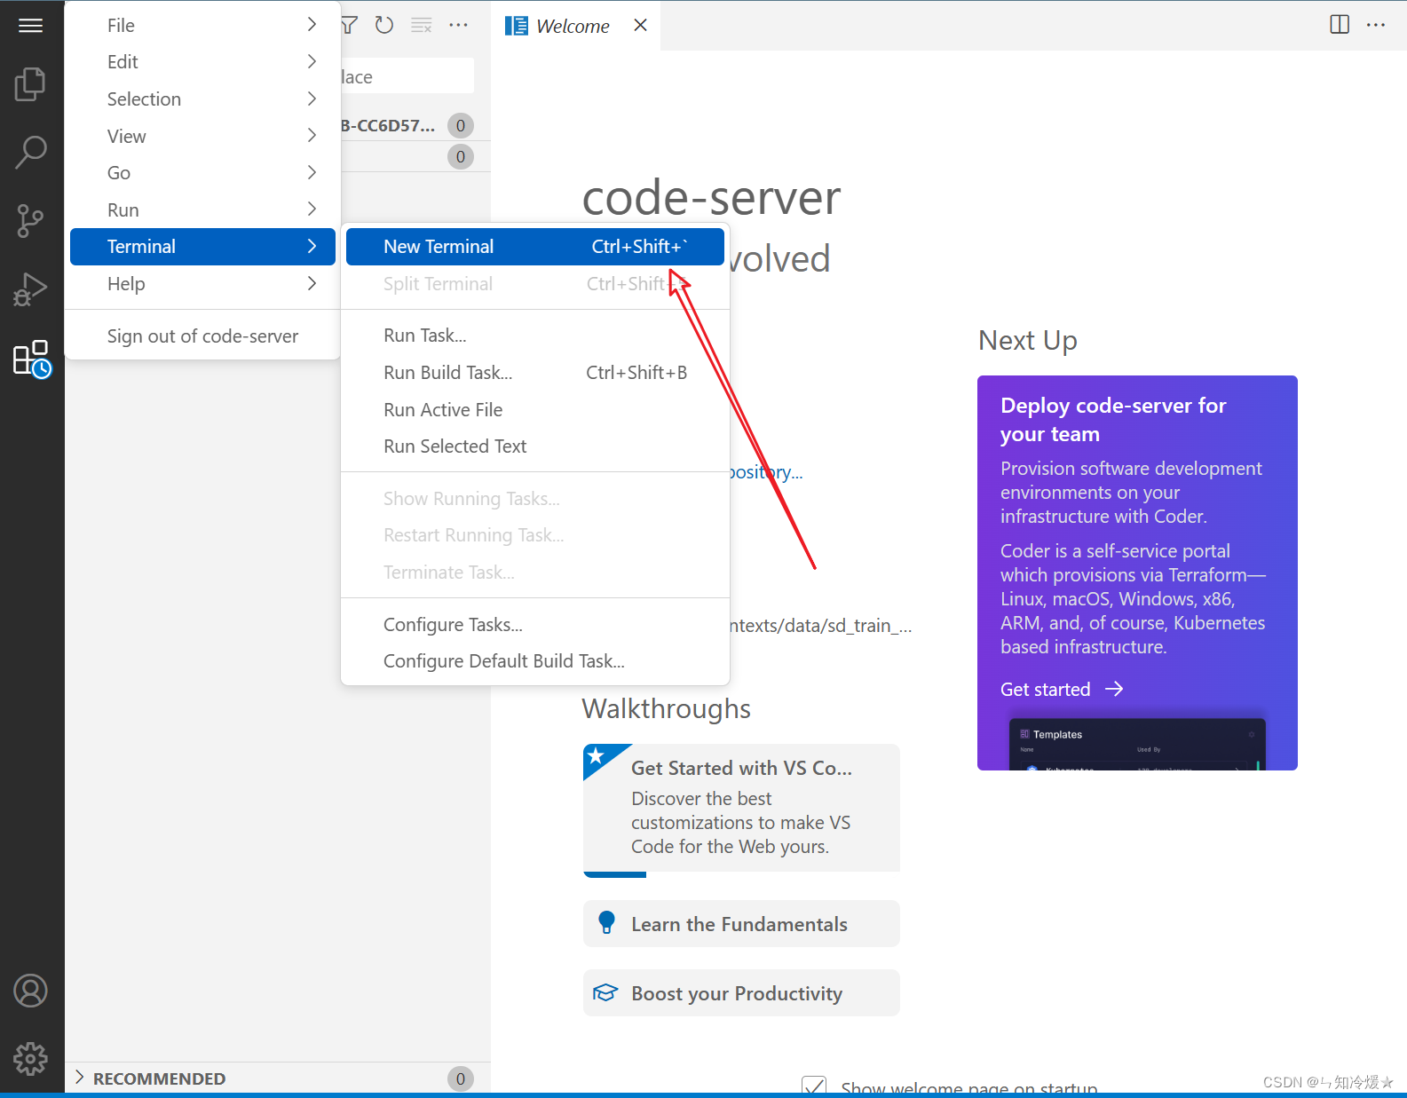Click the RECOMMENDED count badge
Viewport: 1407px width, 1098px height.
point(460,1078)
